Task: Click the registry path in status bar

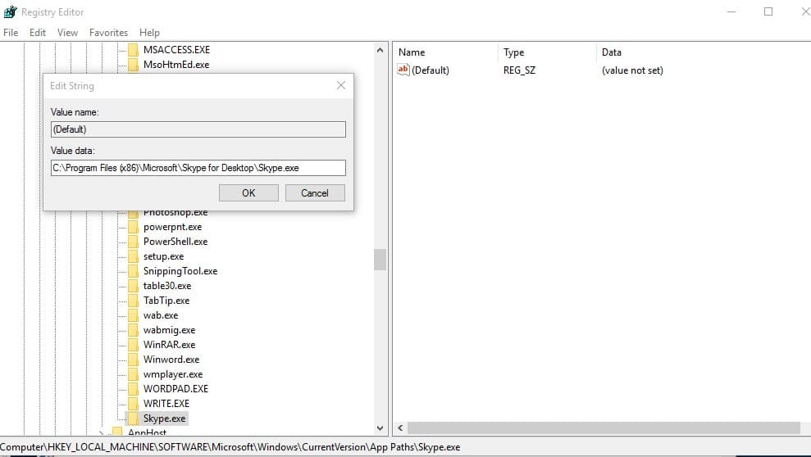Action: point(230,447)
